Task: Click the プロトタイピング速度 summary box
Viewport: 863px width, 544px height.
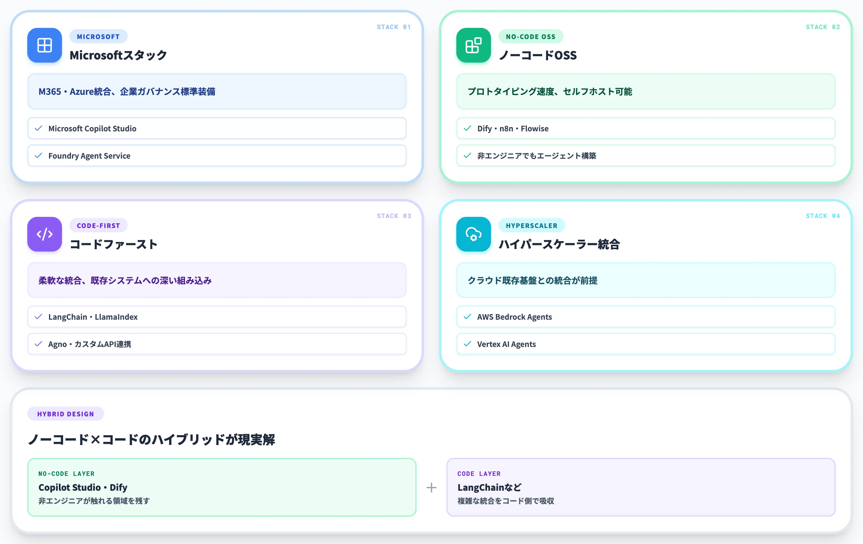Action: pyautogui.click(x=646, y=91)
